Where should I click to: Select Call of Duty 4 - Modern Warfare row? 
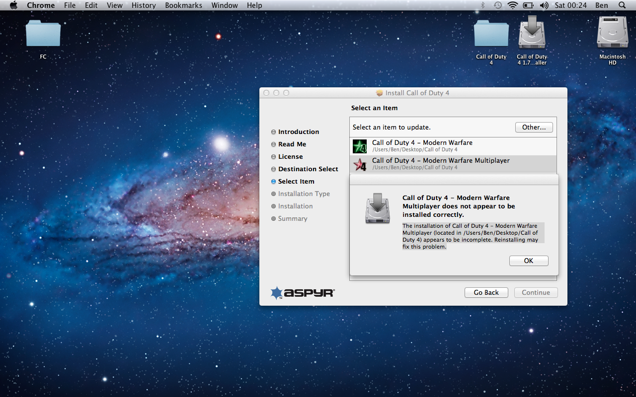tap(453, 146)
